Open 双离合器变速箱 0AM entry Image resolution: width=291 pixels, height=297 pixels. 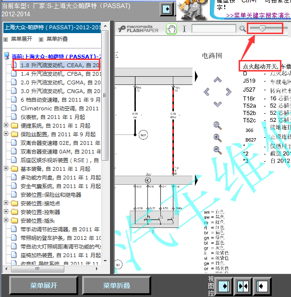point(61,152)
